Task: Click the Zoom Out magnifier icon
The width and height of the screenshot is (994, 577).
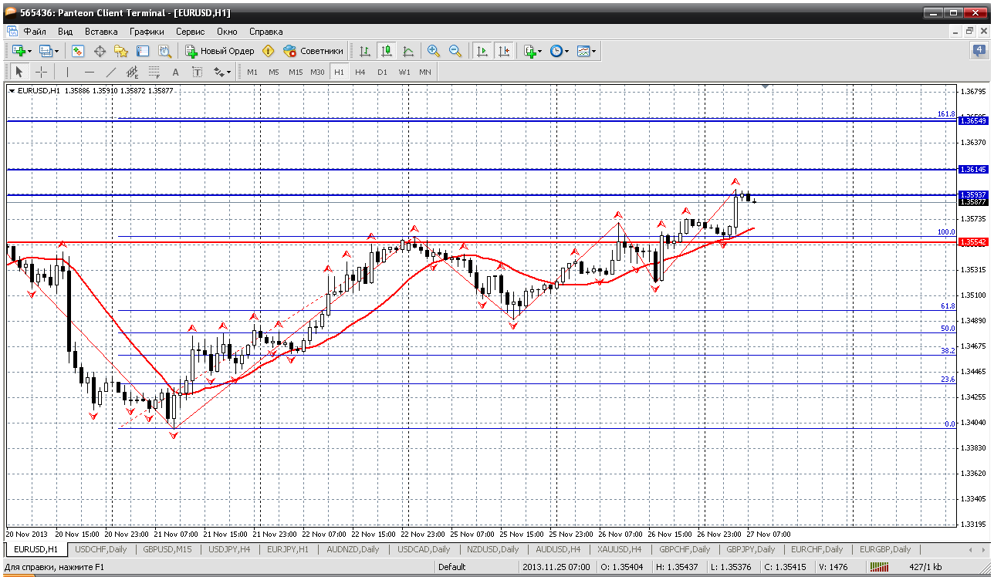Action: click(455, 51)
